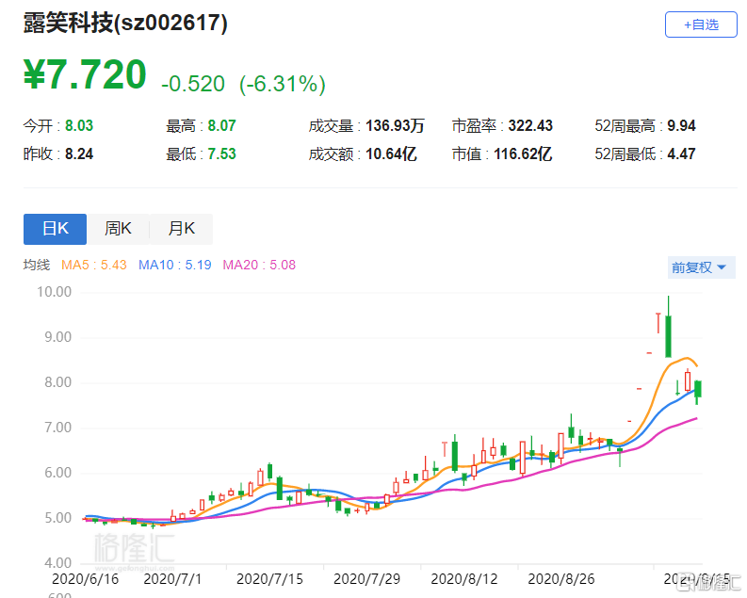Select the 日K daily chart tab

tap(56, 229)
